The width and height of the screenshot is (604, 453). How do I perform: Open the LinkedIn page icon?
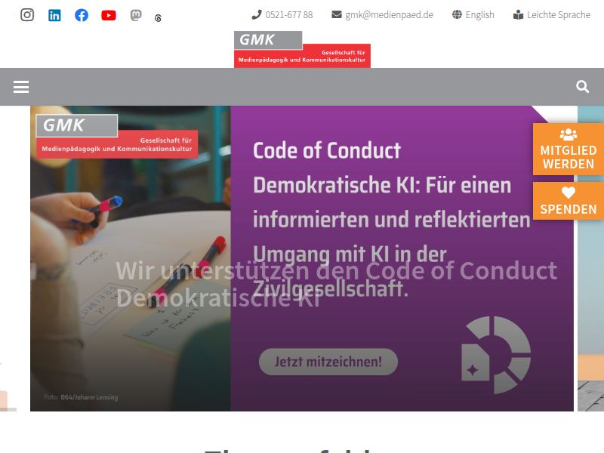(54, 15)
